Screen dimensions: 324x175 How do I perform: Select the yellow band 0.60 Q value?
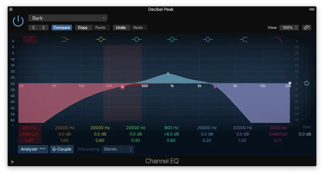tap(100, 141)
